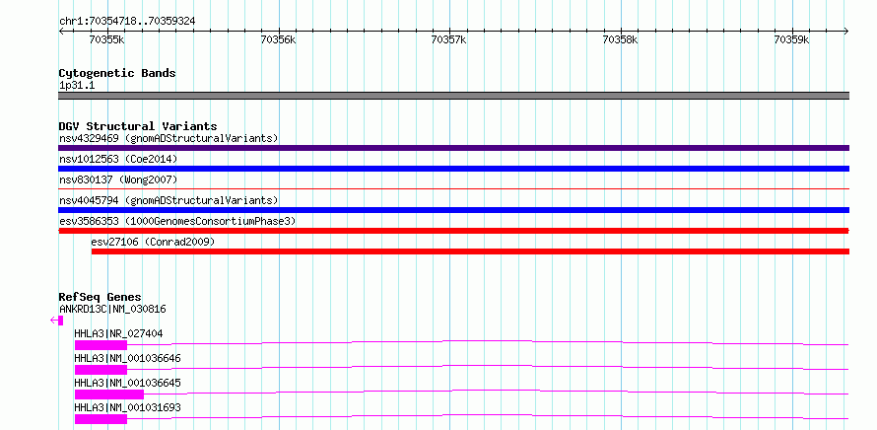Screen dimensions: 877x430
Task: Click the dark purple nsv4329469 variant bar
Action: coord(453,148)
